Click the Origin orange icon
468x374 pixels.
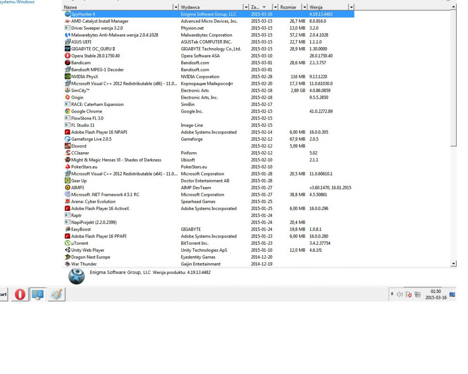point(67,98)
